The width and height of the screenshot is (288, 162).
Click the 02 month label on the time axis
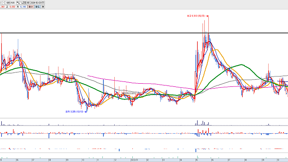[x=148, y=160]
